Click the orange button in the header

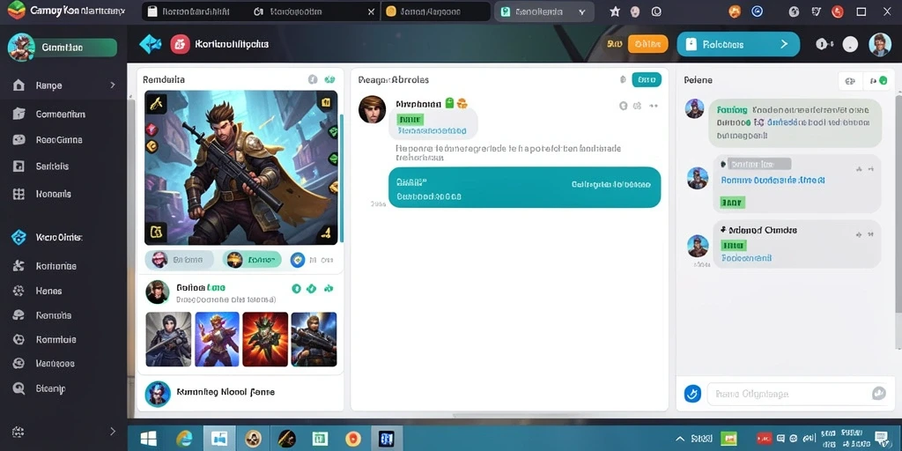click(x=647, y=44)
